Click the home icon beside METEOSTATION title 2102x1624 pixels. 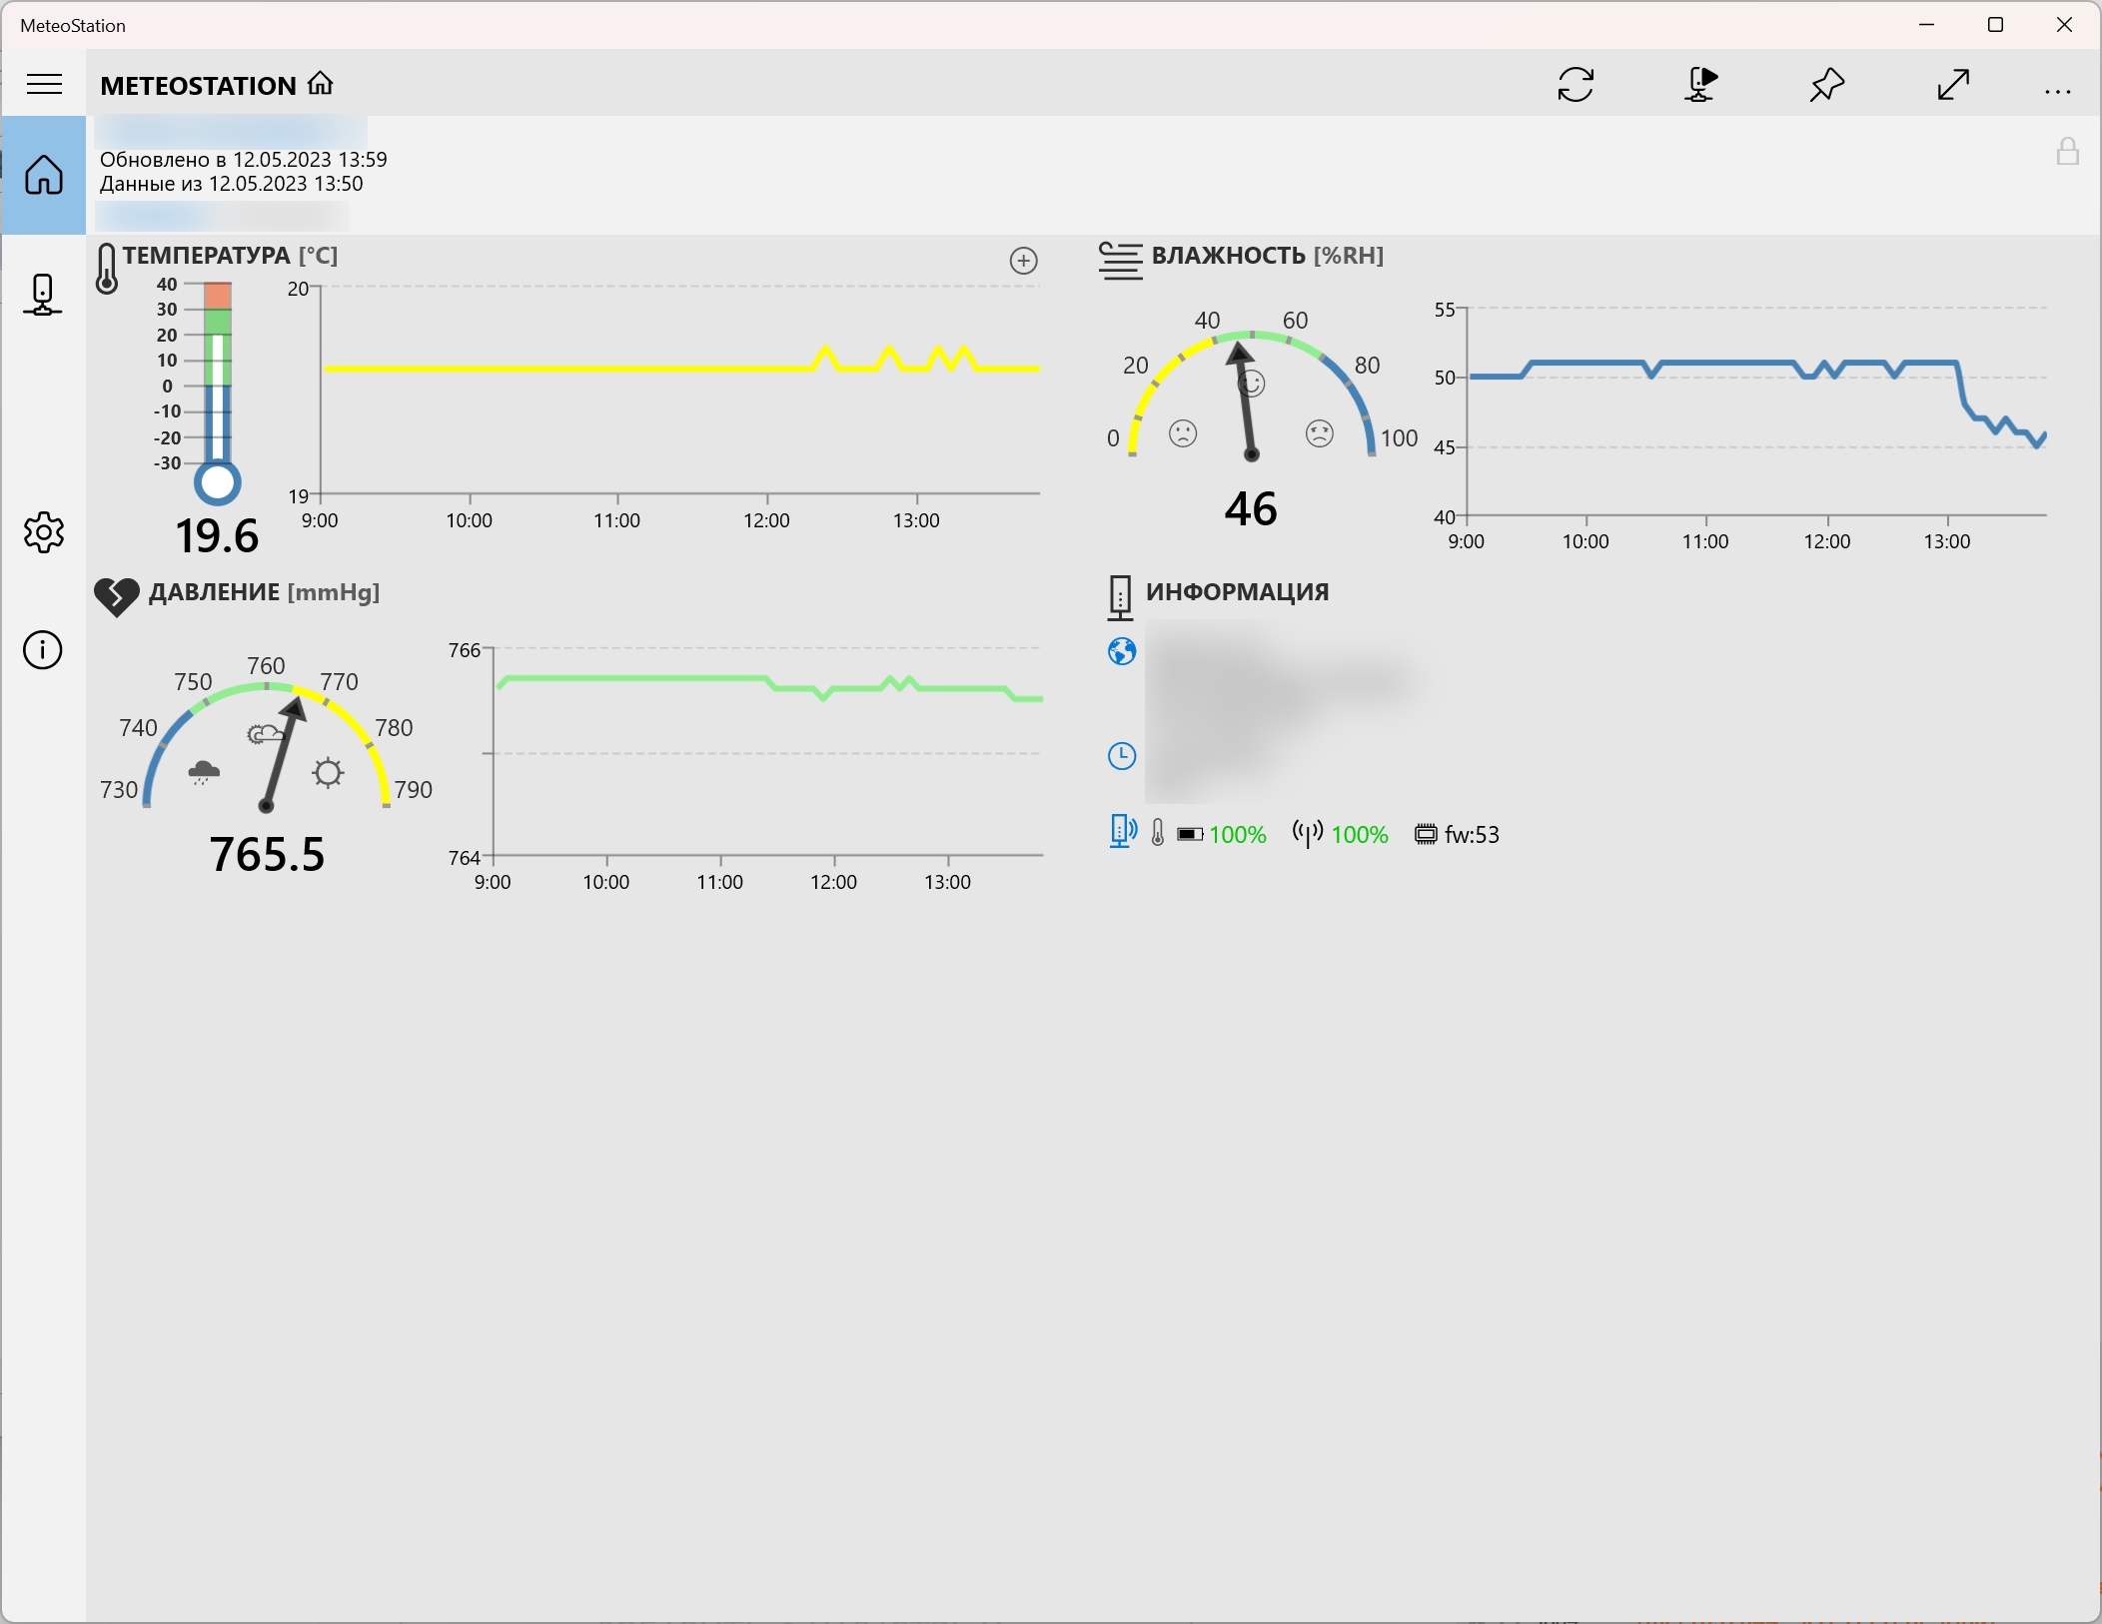coord(321,84)
